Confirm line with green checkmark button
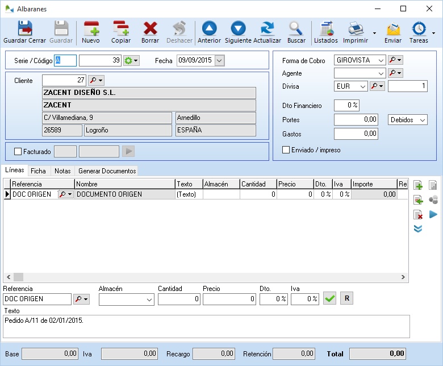The width and height of the screenshot is (443, 366). point(329,298)
